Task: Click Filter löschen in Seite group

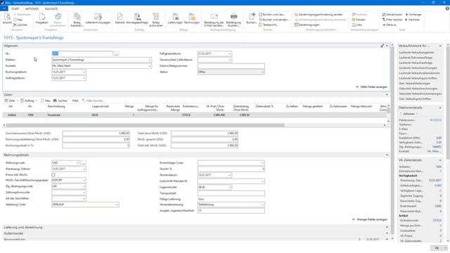Action: (392, 20)
